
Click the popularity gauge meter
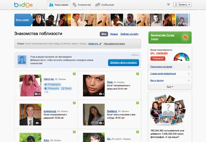[181, 56]
